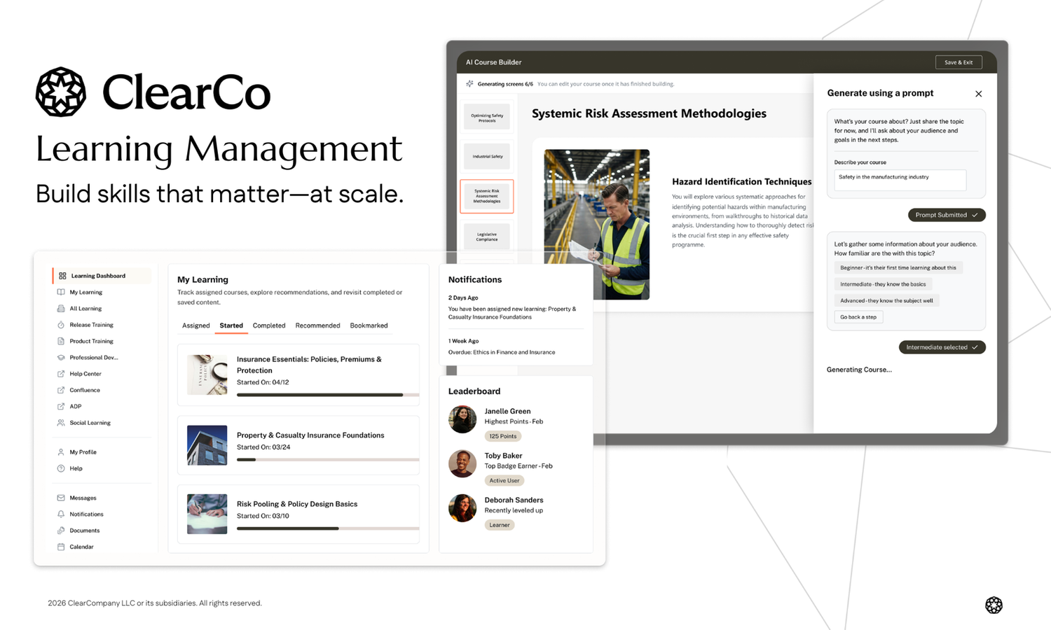Click the Notifications bell icon
Screen dimensions: 1051x630
tap(61, 514)
